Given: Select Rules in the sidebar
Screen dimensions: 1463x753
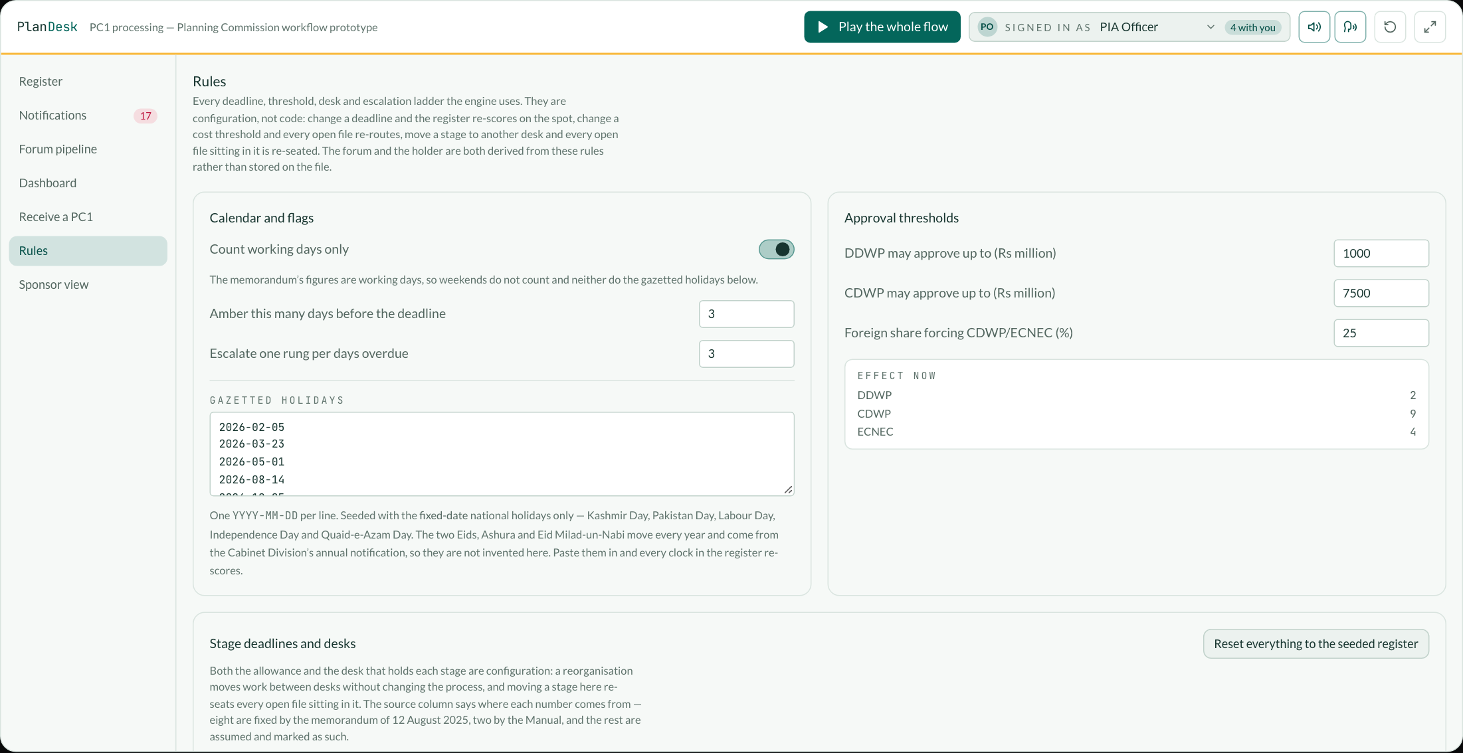Looking at the screenshot, I should (88, 251).
